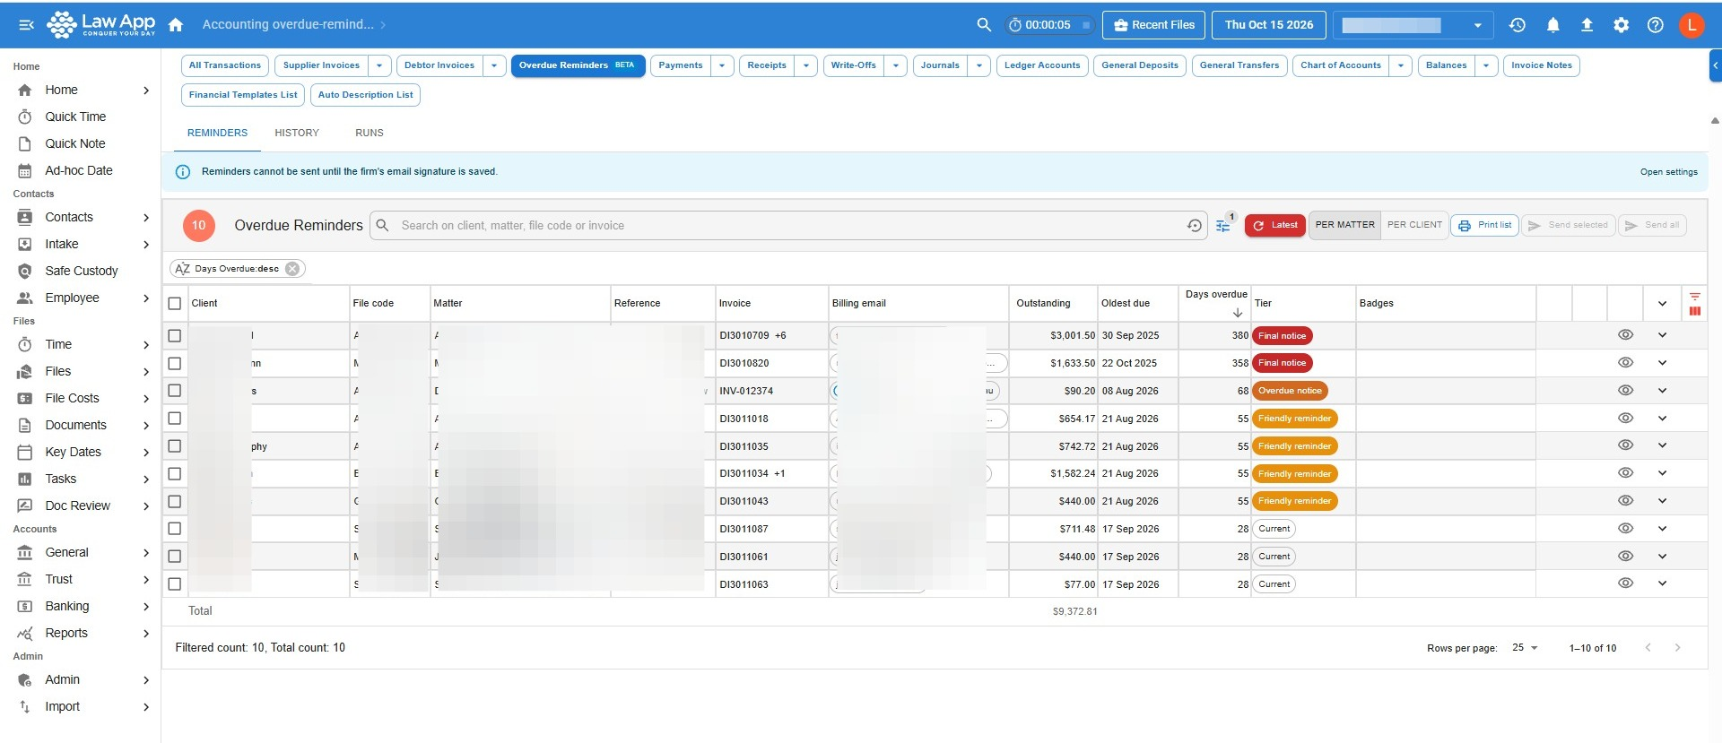View details eye for invoice DI3011018

click(x=1625, y=418)
